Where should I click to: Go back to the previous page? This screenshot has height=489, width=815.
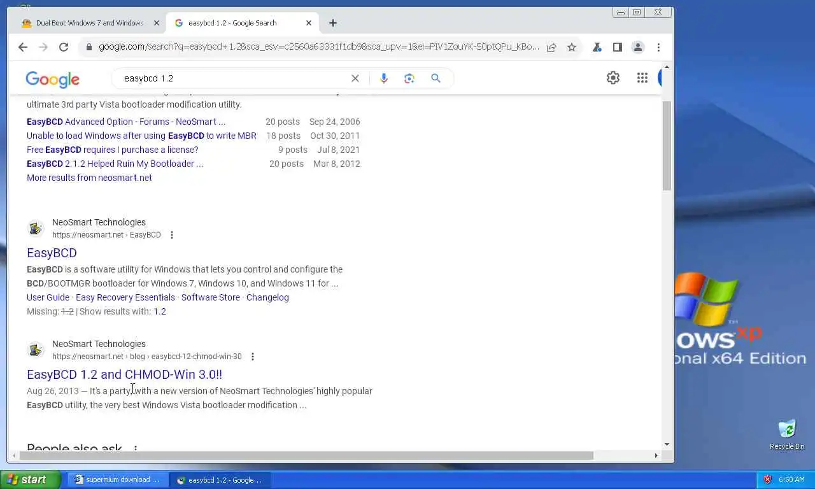pos(23,47)
